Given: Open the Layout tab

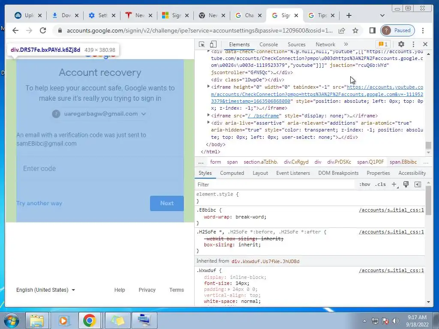Looking at the screenshot, I should [260, 173].
